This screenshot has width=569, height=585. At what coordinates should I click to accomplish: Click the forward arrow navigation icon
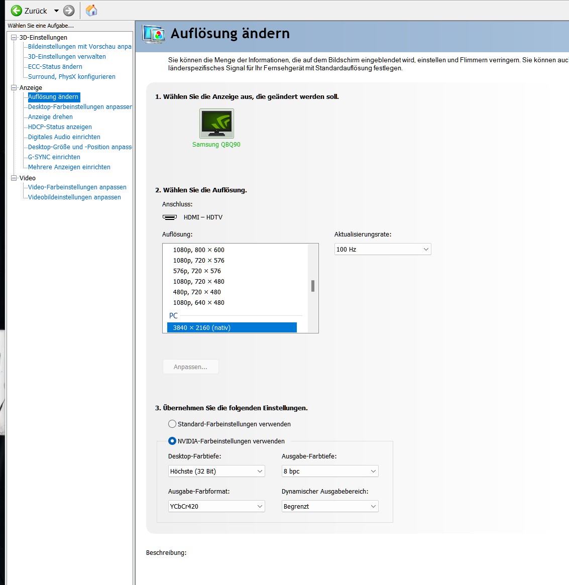tap(69, 11)
